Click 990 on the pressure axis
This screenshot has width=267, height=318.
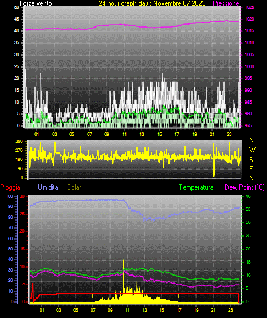point(248,90)
